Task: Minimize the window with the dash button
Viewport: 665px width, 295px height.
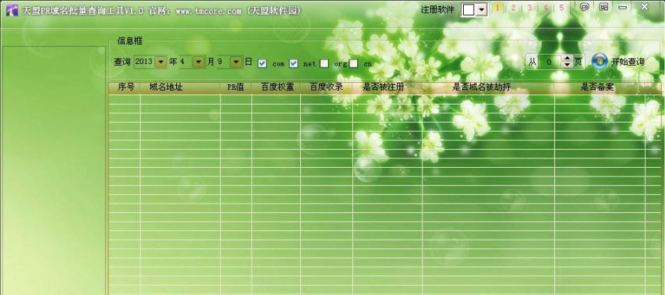Action: click(623, 7)
